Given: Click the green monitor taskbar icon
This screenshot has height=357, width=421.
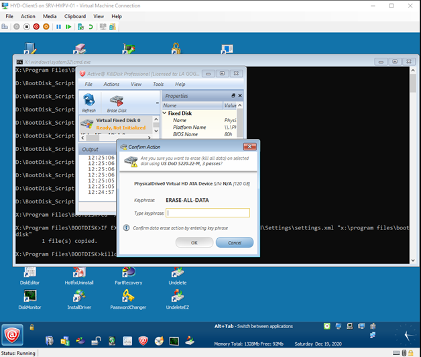Looking at the screenshot, I should point(174,341).
